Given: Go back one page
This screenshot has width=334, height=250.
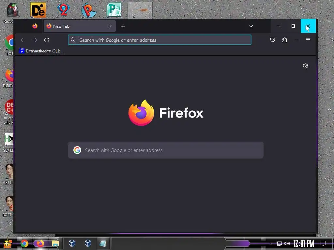Looking at the screenshot, I should tap(23, 40).
